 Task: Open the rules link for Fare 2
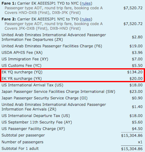[x=86, y=19]
